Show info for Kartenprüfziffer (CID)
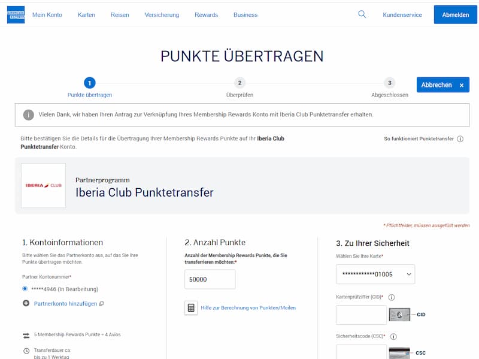479x359 pixels. pyautogui.click(x=392, y=297)
